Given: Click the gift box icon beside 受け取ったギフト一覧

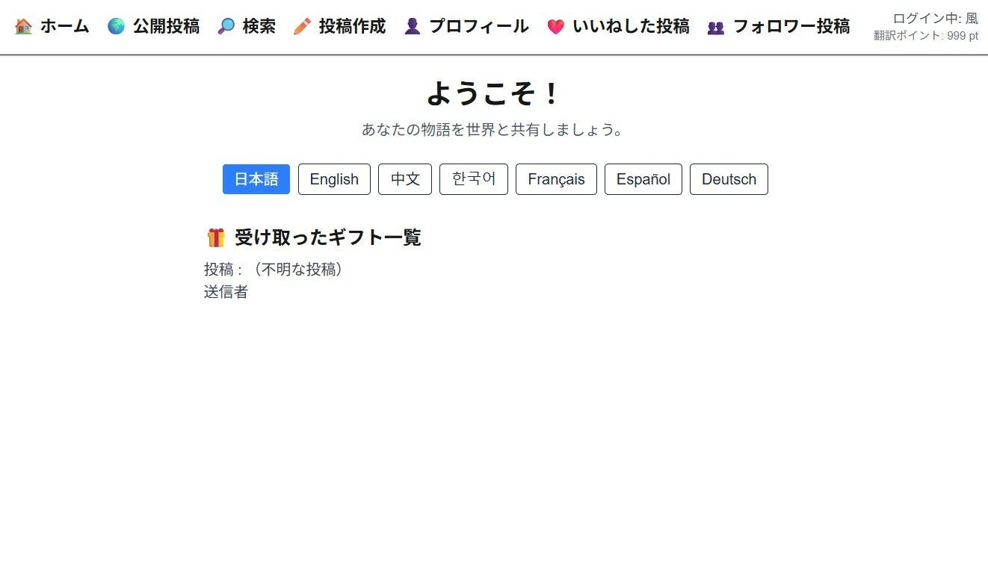Looking at the screenshot, I should tap(215, 237).
